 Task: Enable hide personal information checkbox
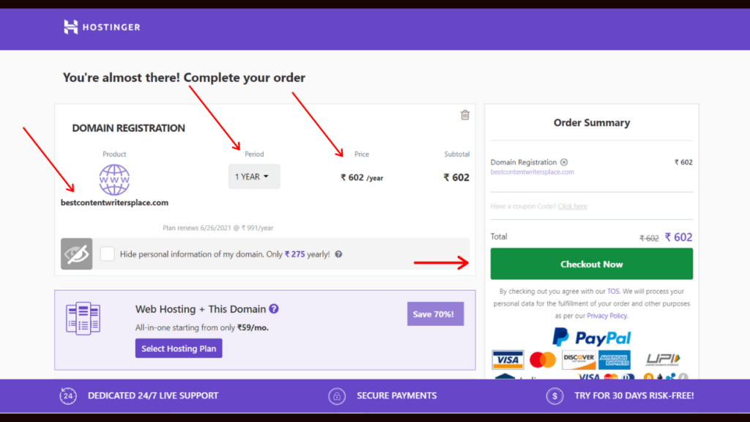[107, 253]
